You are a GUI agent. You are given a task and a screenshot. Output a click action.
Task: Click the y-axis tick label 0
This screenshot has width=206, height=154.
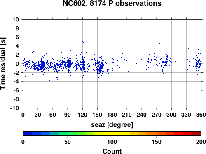pos(17,64)
